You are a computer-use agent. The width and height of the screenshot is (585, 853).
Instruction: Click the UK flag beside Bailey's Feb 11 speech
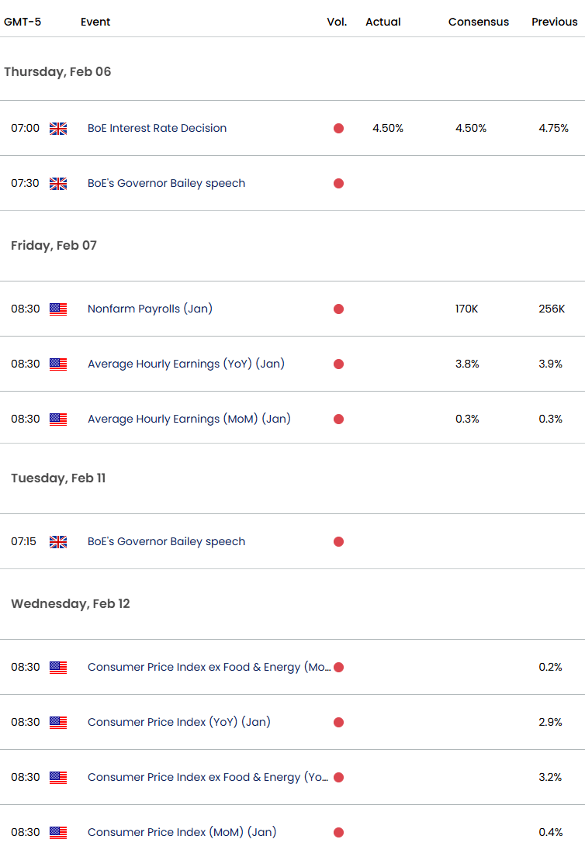[x=58, y=542]
